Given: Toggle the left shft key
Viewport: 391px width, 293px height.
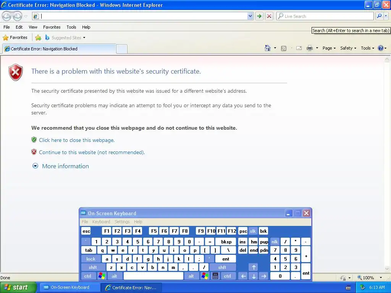Looking at the screenshot, I should (93, 267).
